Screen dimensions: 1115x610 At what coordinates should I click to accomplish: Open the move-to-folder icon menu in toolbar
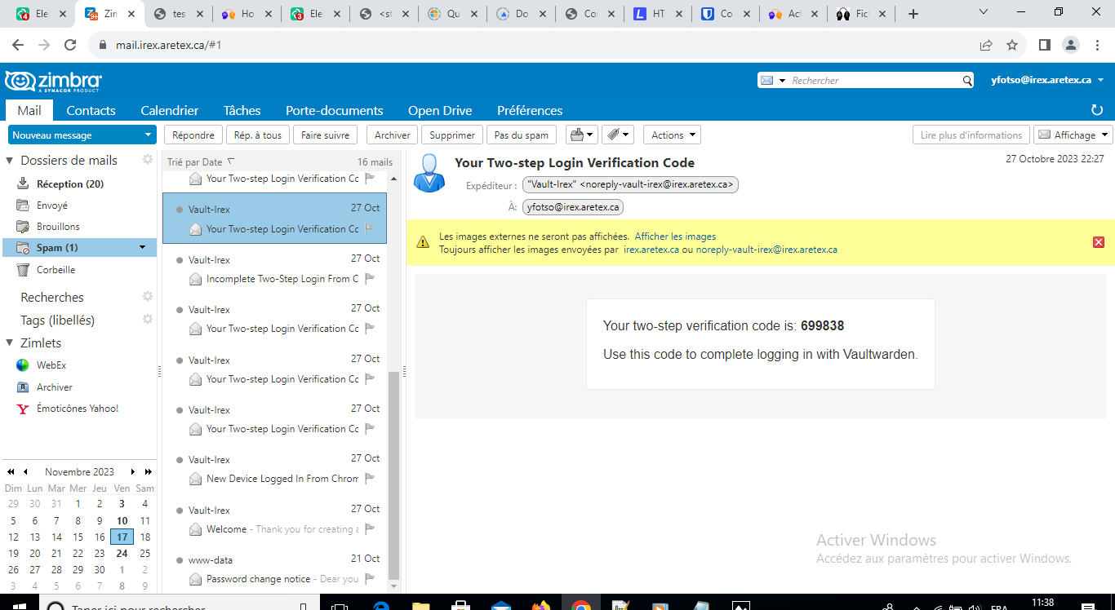[x=582, y=135]
